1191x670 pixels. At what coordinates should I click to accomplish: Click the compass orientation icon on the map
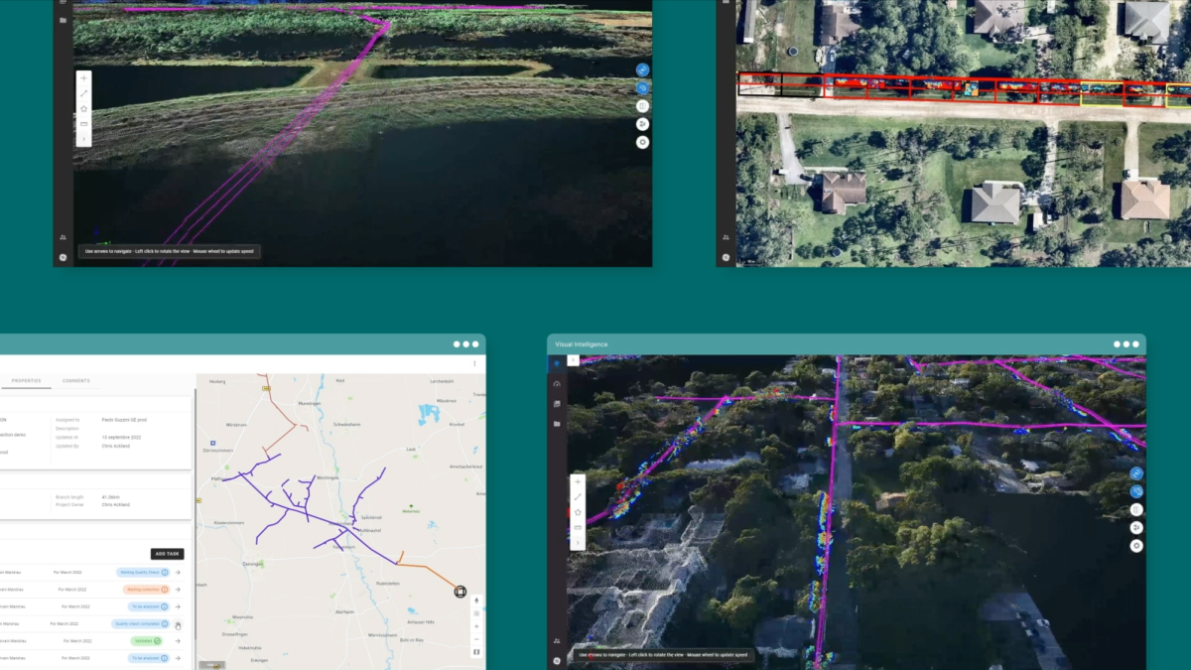476,601
